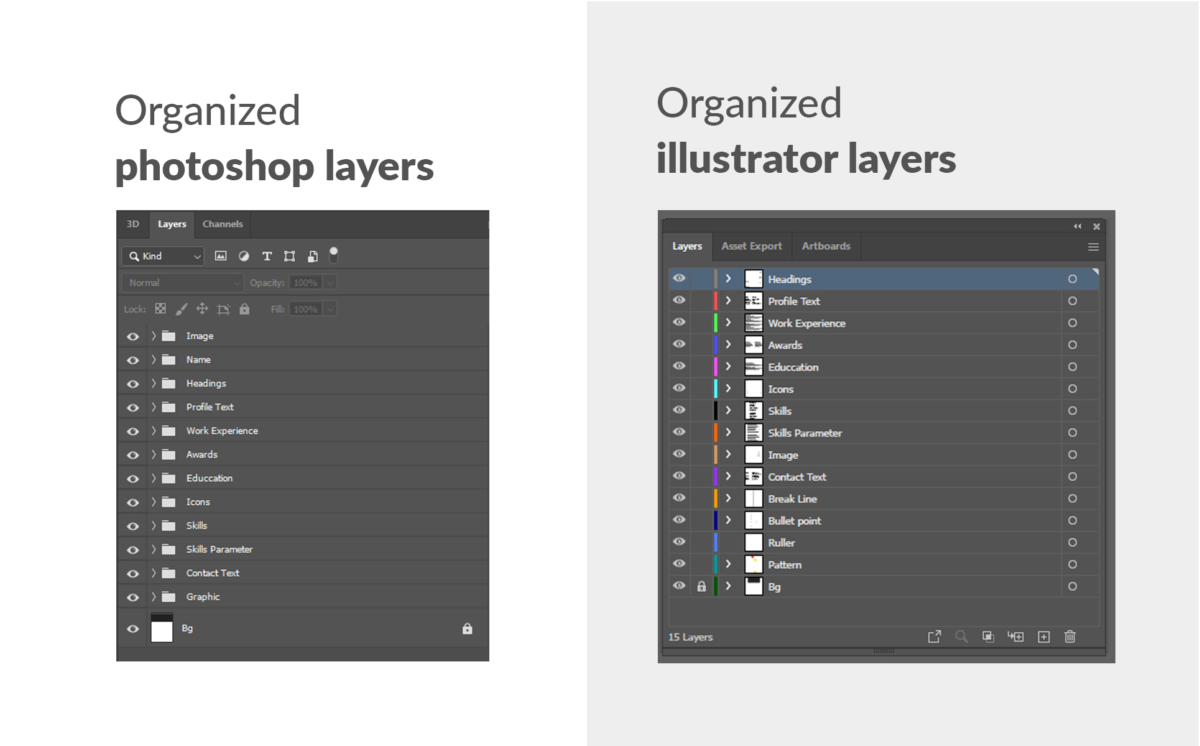Select Photoshop Layers tab
1200x746 pixels.
[x=172, y=224]
